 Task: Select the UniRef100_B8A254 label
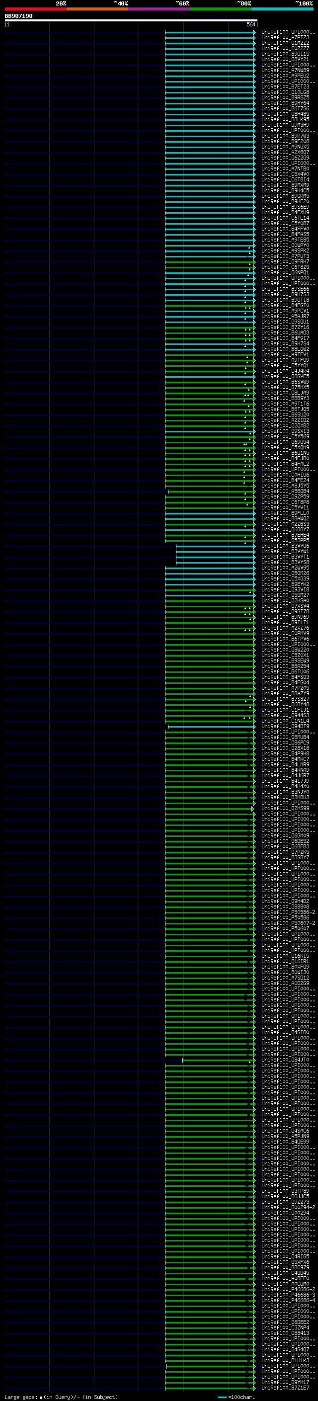coord(285,666)
